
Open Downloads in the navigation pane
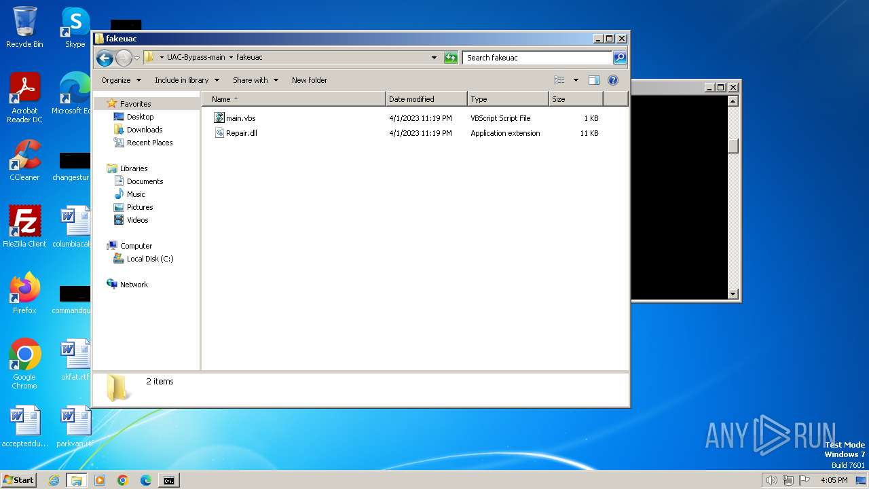tap(145, 130)
